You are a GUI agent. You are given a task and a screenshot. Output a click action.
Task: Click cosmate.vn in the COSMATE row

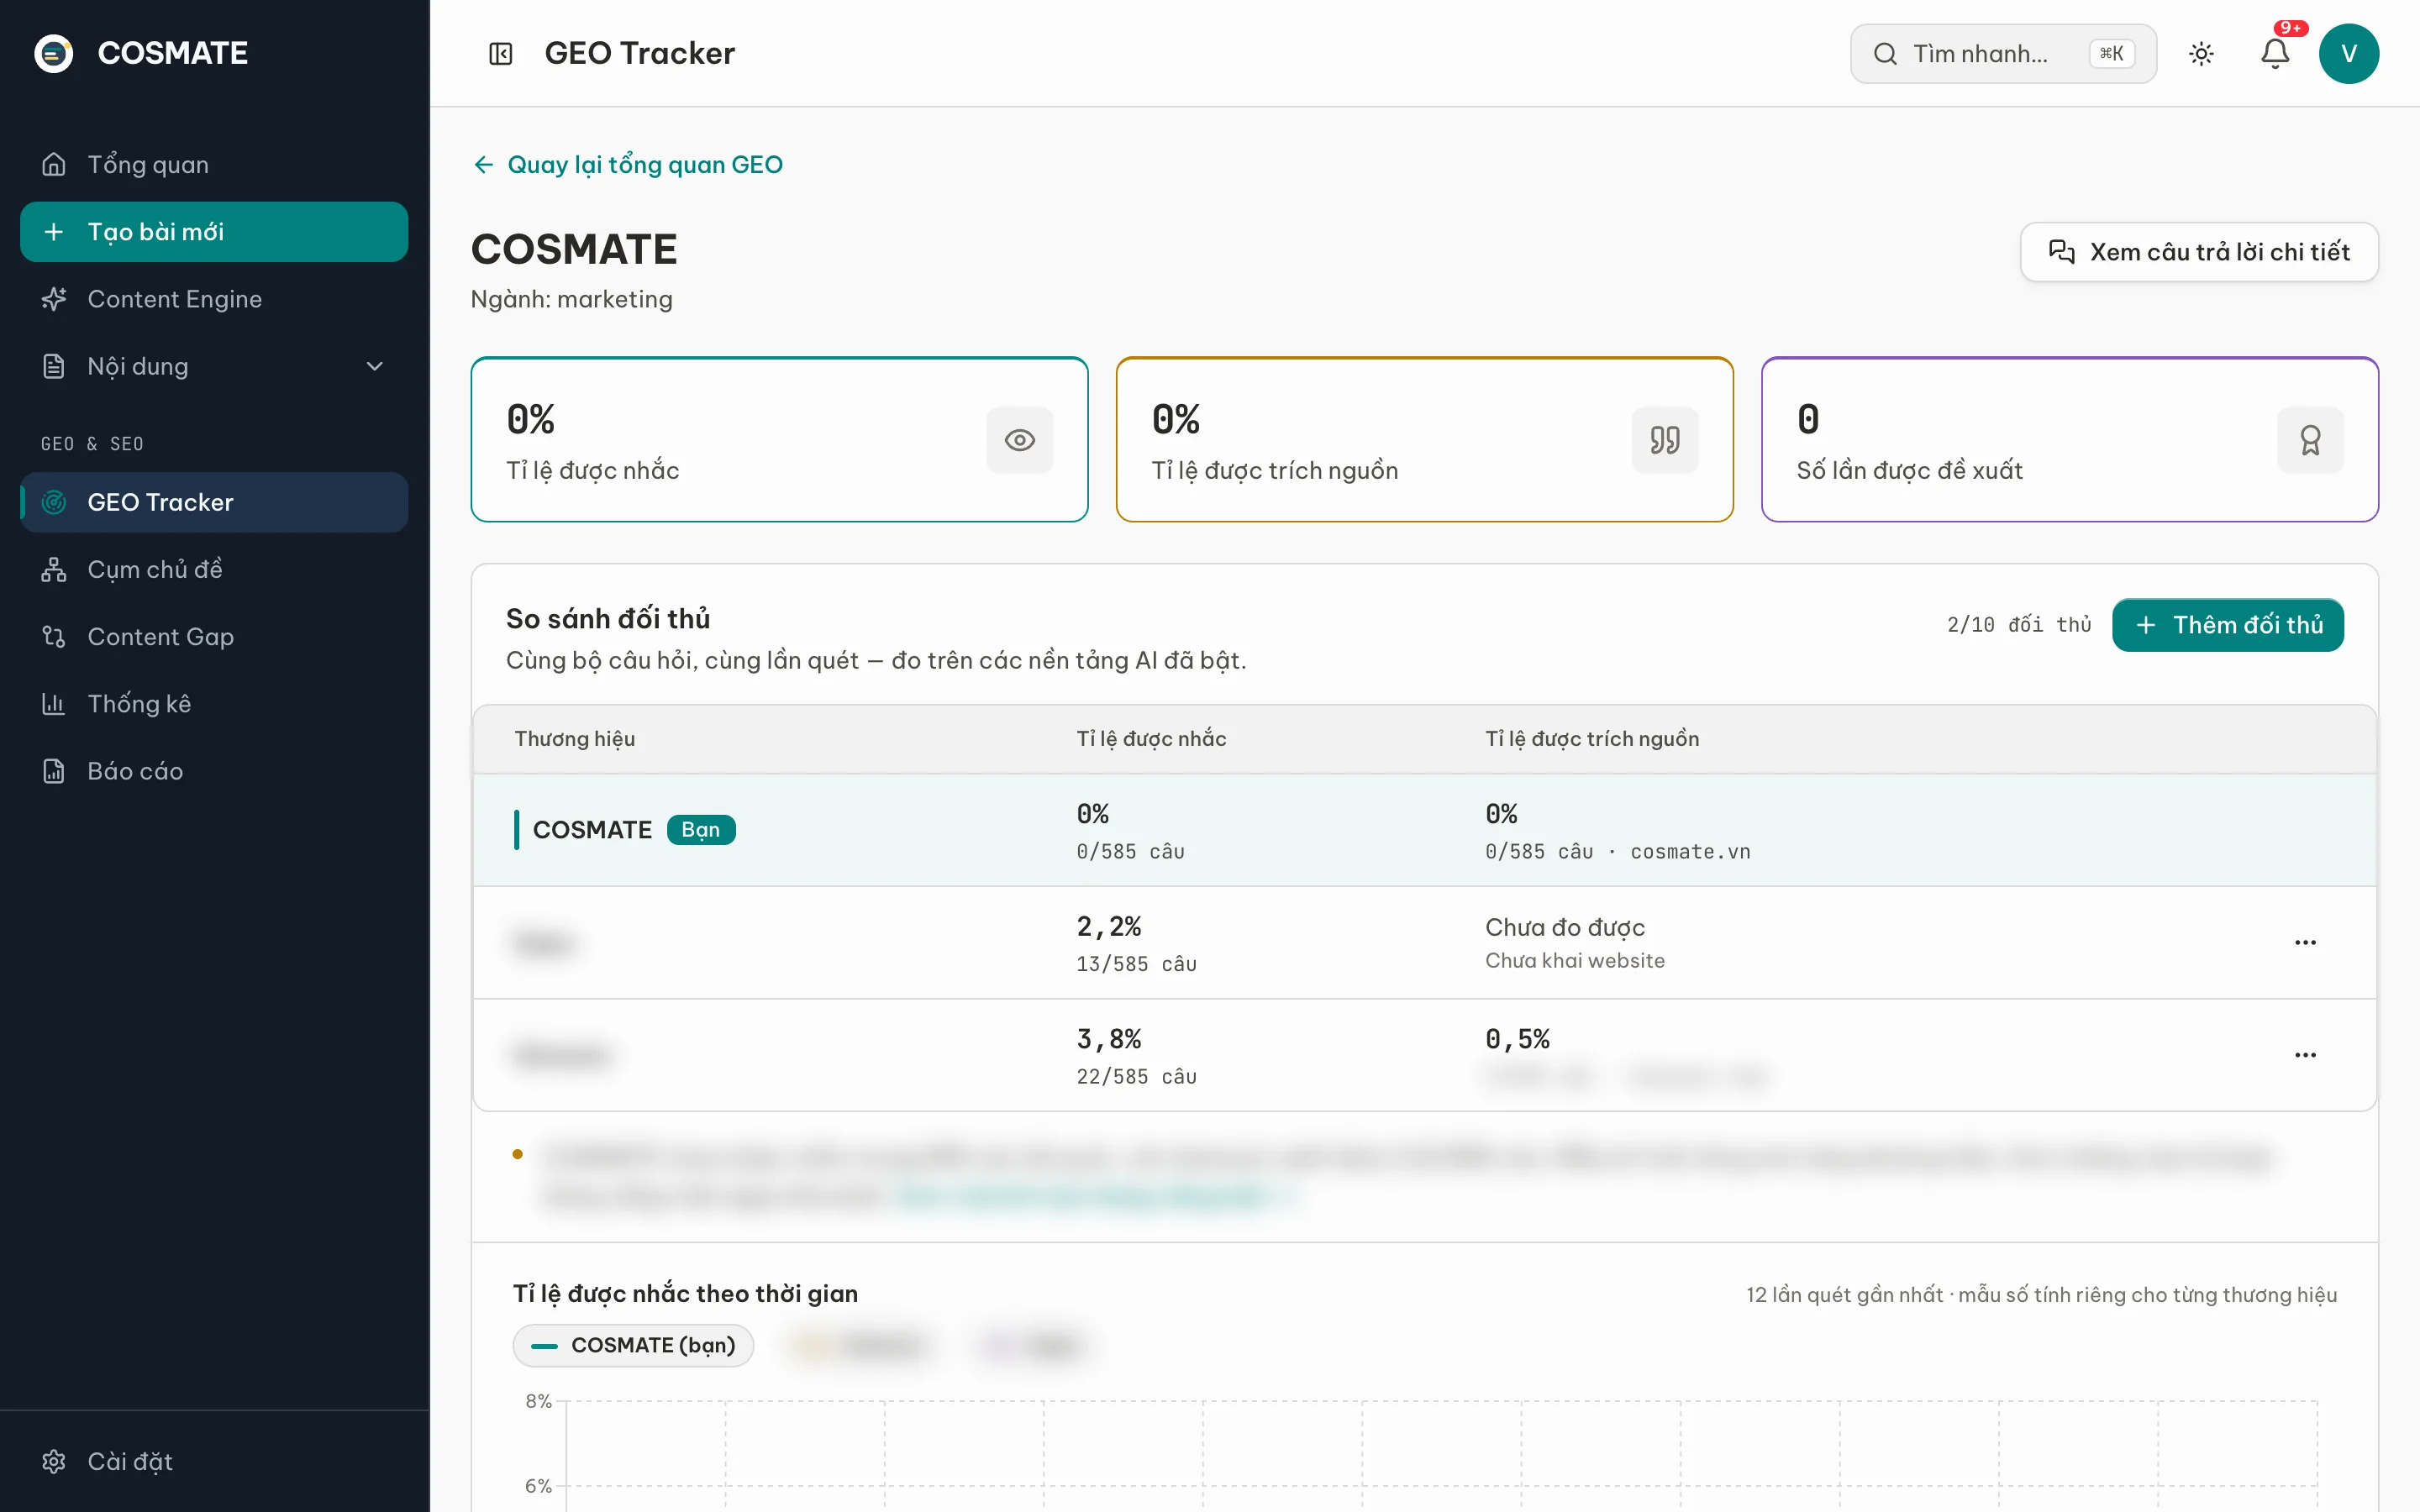1690,852
